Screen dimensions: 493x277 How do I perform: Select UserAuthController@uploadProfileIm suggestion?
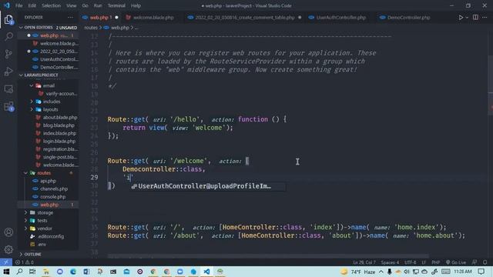(207, 186)
